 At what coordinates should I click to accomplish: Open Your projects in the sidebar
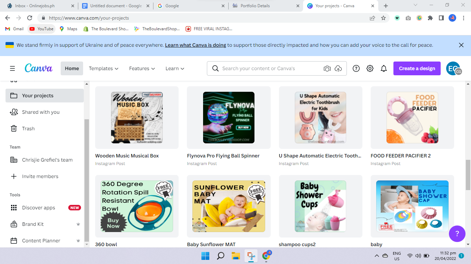click(44, 96)
